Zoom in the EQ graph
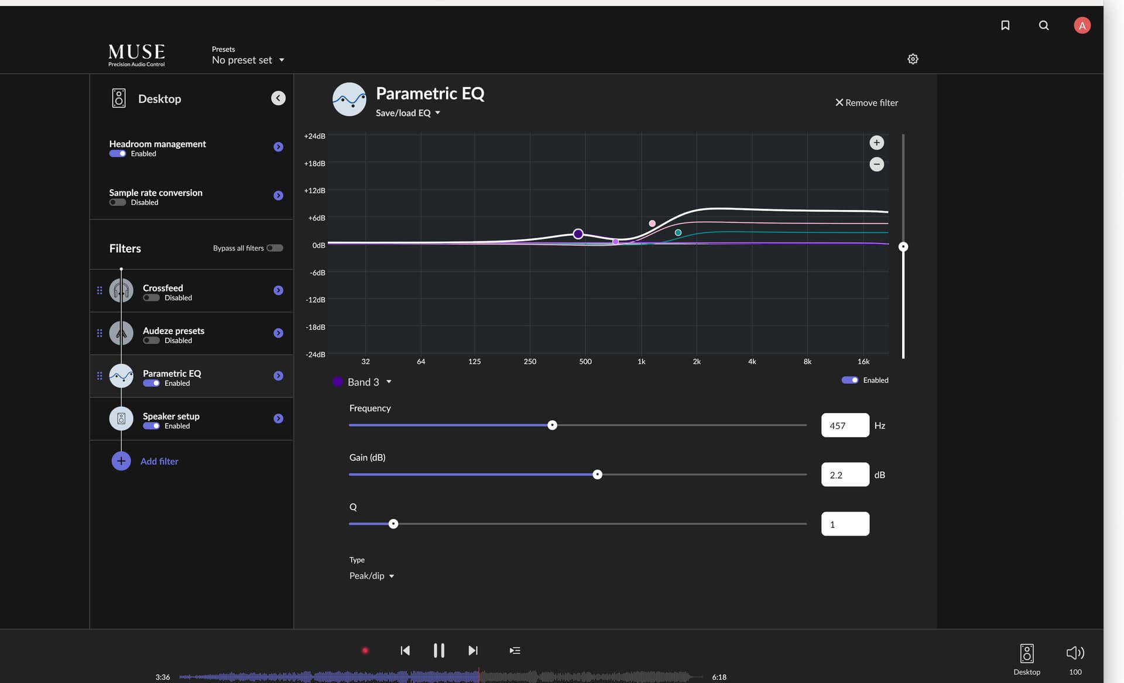 pos(876,143)
